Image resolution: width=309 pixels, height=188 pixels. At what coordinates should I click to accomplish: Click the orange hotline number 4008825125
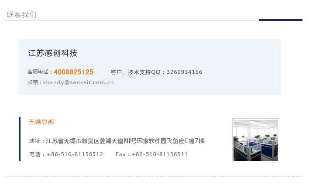(73, 72)
